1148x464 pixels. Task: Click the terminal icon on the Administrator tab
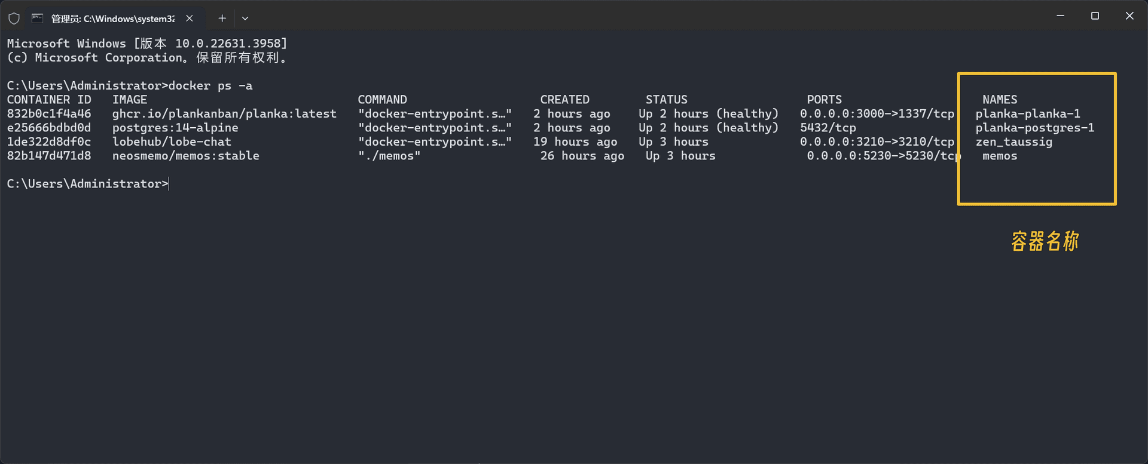pos(37,19)
